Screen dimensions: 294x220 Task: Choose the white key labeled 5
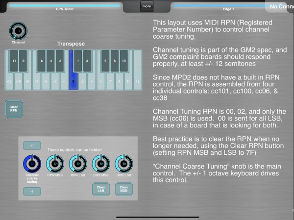[x=101, y=81]
